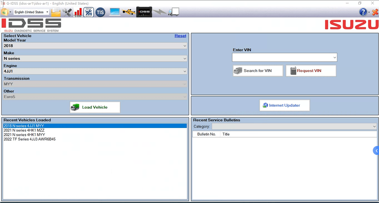
Task: Open the yellow folder icon in toolbar
Action: [x=56, y=12]
